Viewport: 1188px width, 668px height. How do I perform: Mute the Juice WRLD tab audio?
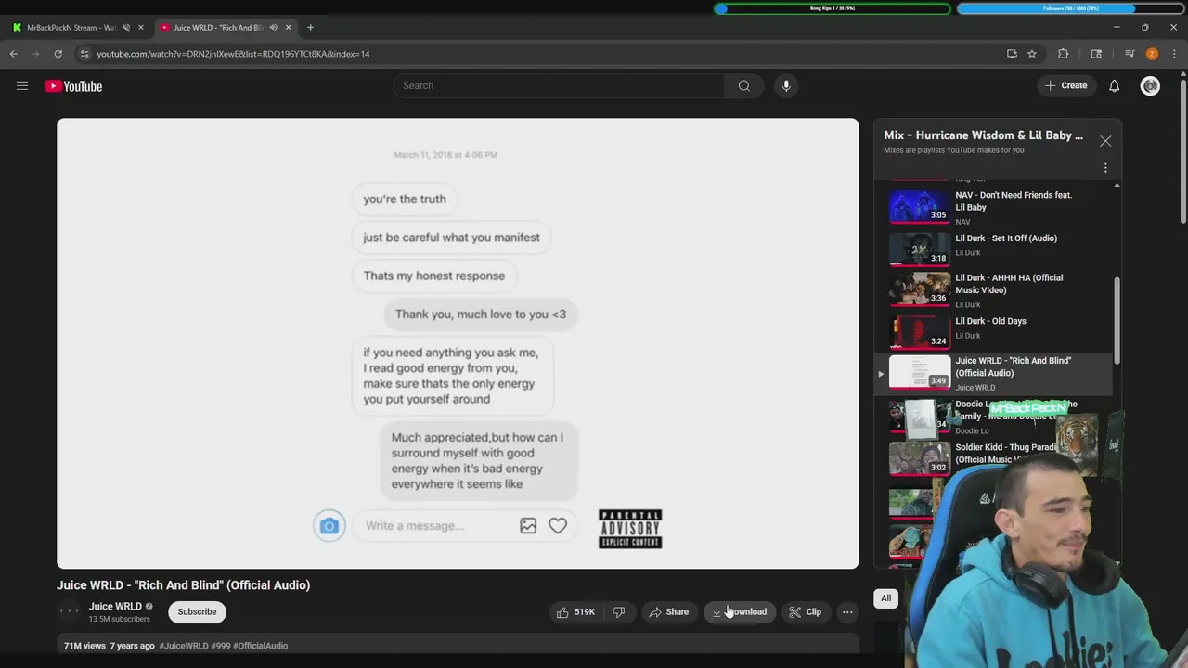tap(273, 27)
